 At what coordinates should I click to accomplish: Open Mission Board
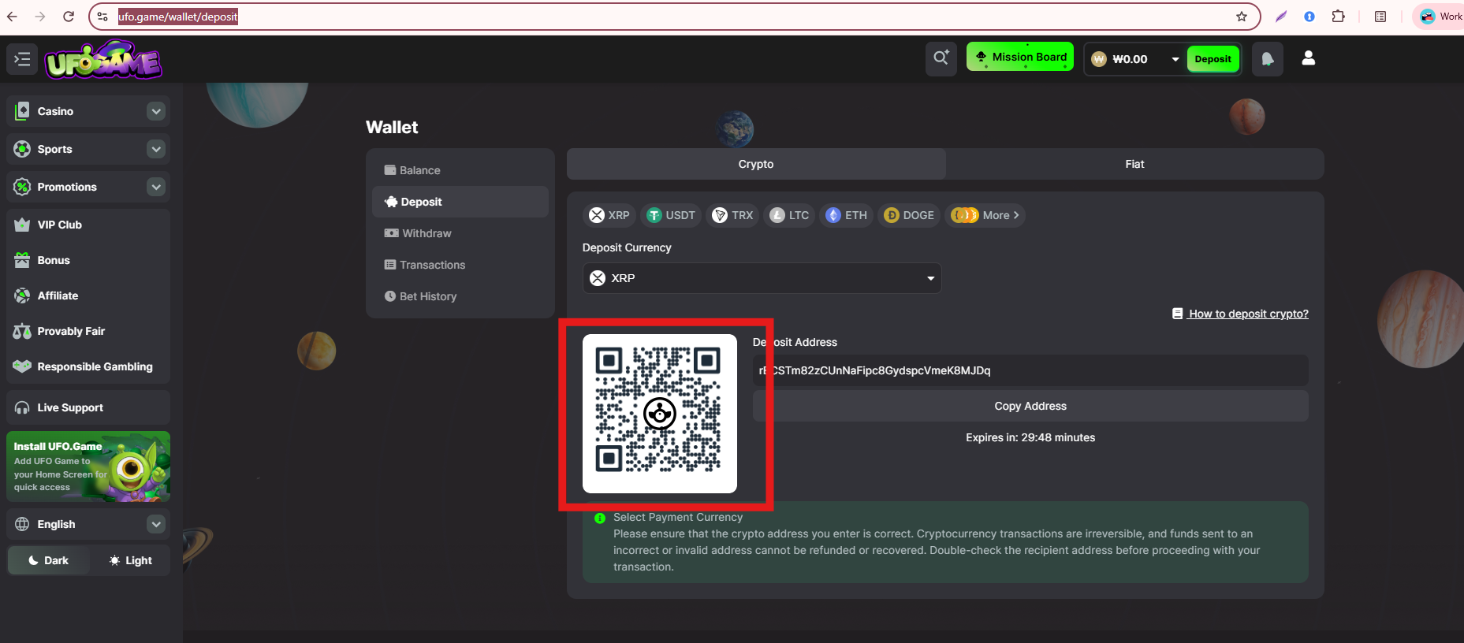pyautogui.click(x=1020, y=57)
